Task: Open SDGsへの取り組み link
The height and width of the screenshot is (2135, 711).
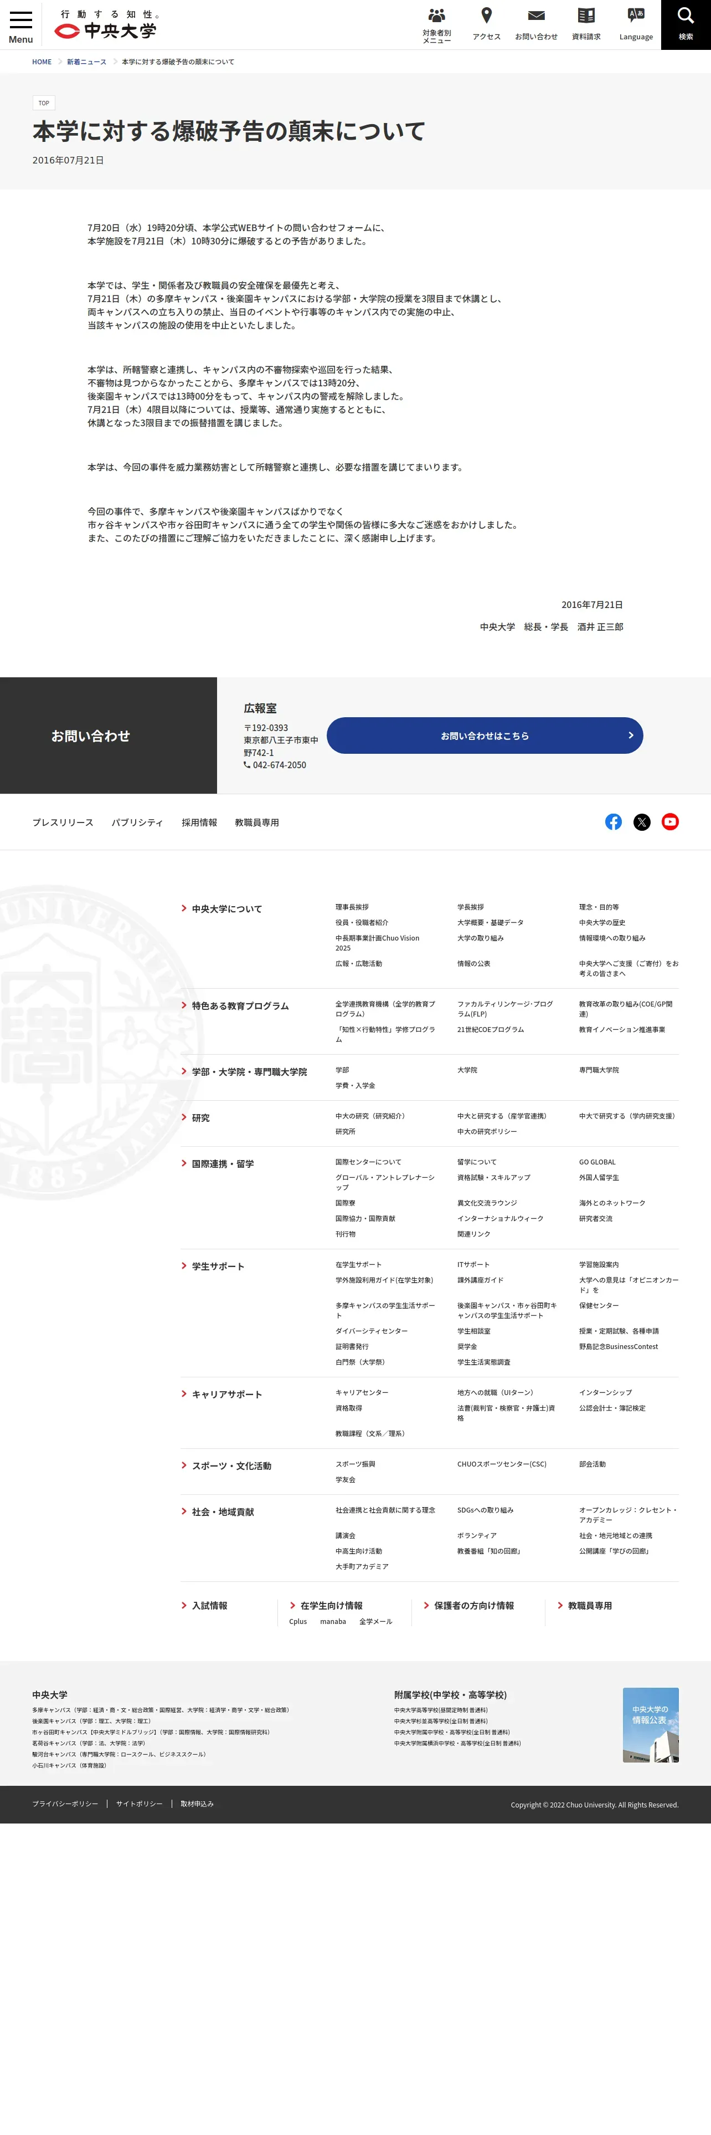Action: click(x=485, y=1510)
